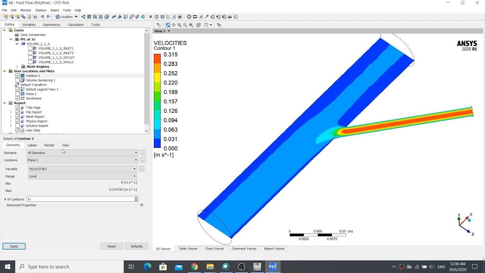Click ellipsis button next to Variable
Image resolution: width=485 pixels, height=273 pixels.
click(141, 169)
